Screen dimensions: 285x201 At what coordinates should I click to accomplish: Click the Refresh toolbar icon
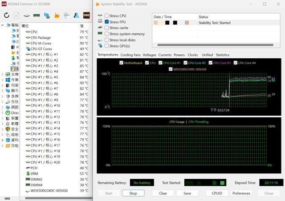tap(6, 15)
